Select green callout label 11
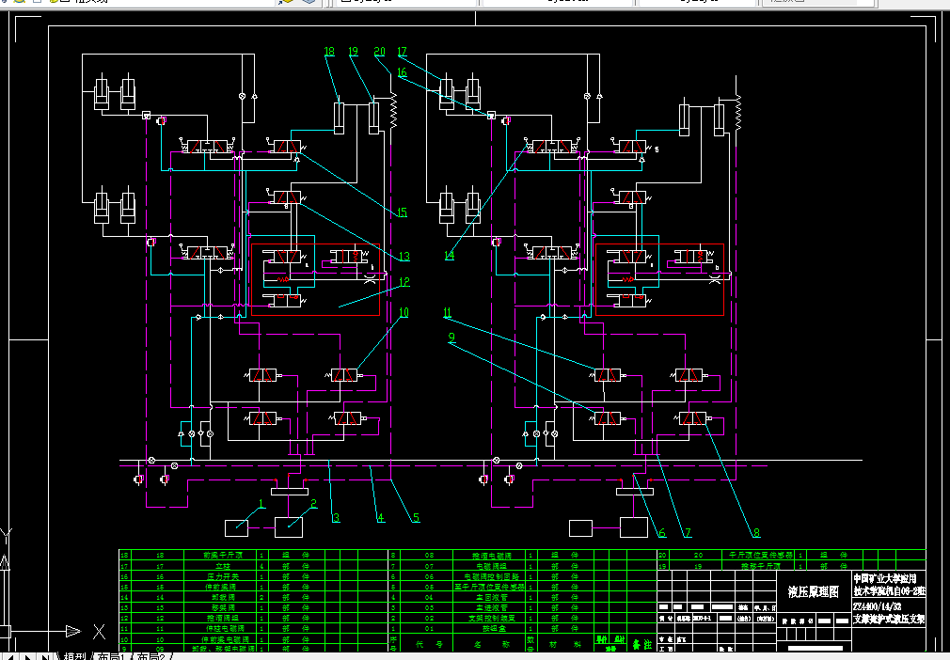This screenshot has height=660, width=950. (x=447, y=313)
